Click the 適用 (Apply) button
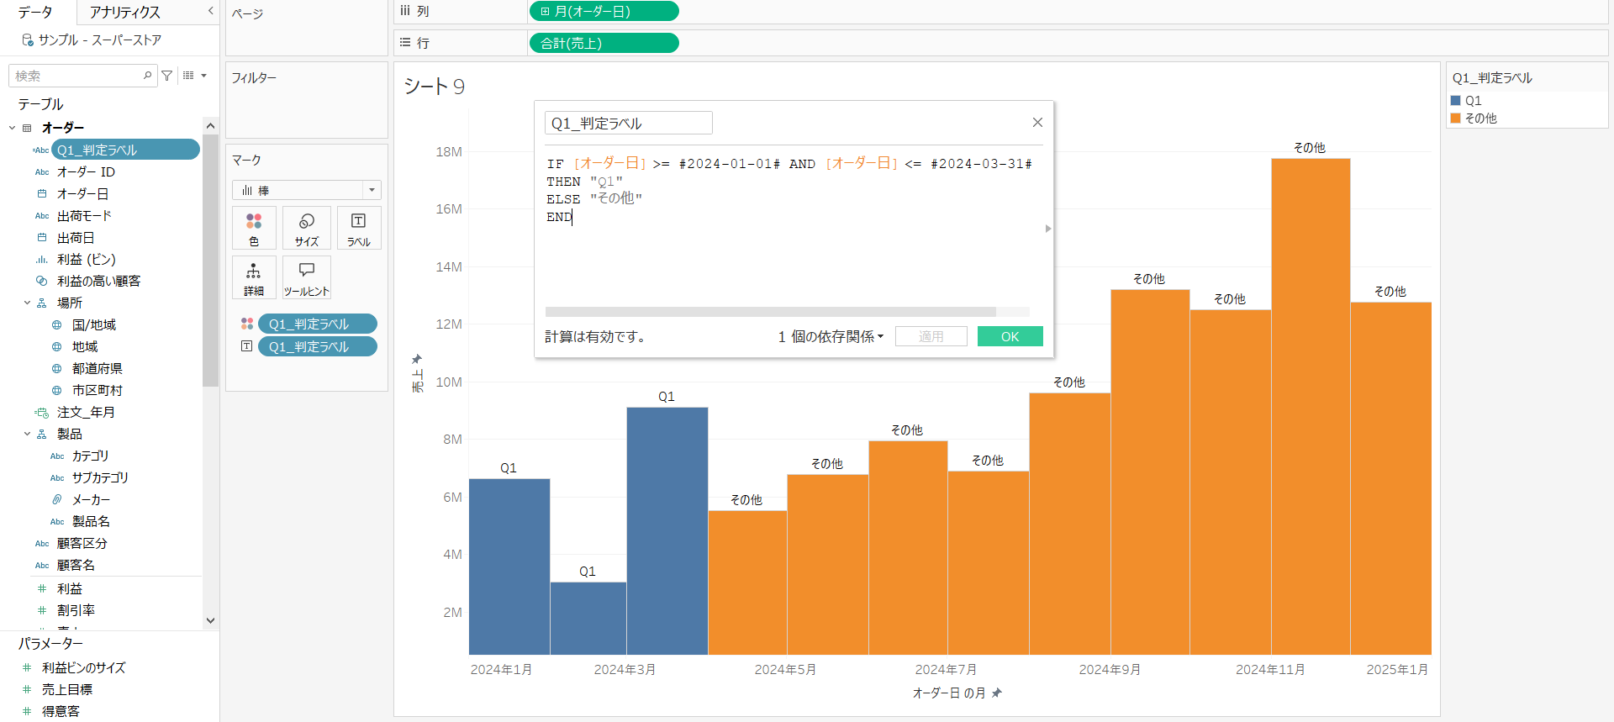The height and width of the screenshot is (722, 1614). [931, 336]
